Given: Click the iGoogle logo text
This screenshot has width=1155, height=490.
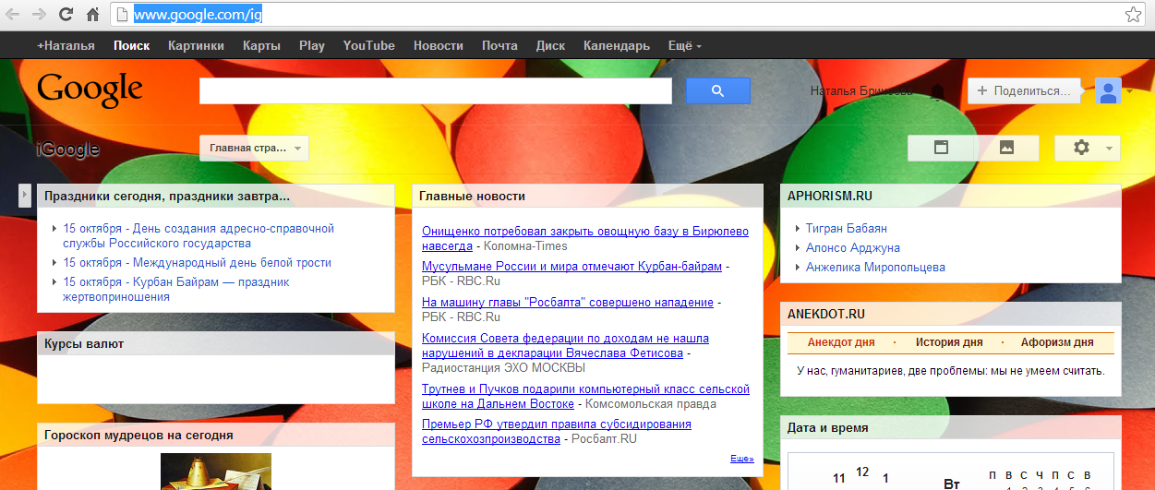Looking at the screenshot, I should click(x=67, y=149).
